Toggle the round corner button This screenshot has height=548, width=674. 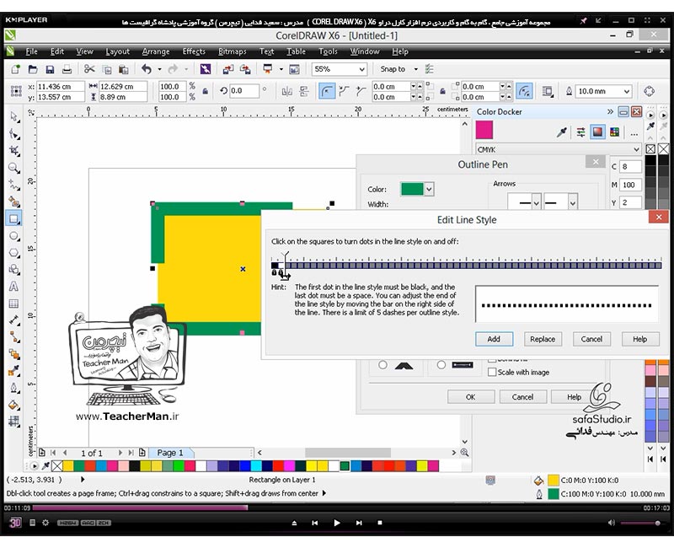click(x=327, y=91)
